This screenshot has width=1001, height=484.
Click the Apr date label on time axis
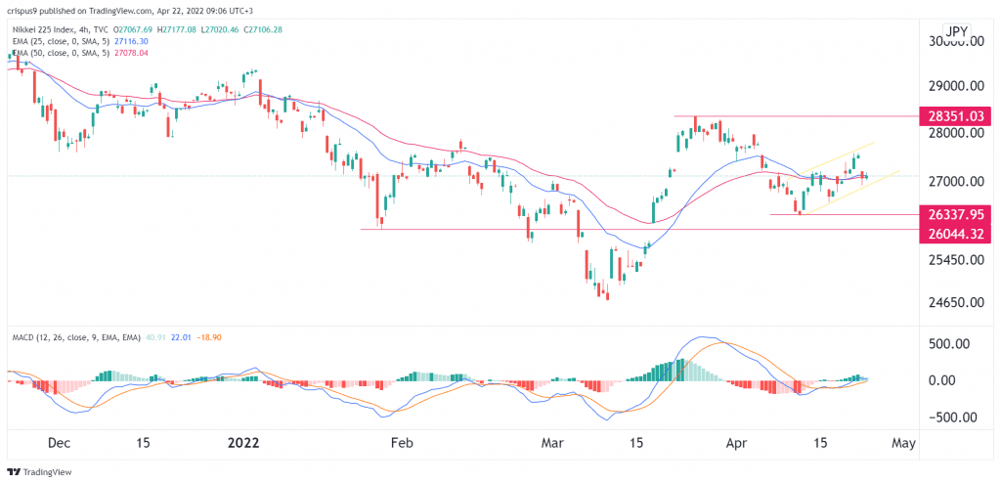pos(738,443)
